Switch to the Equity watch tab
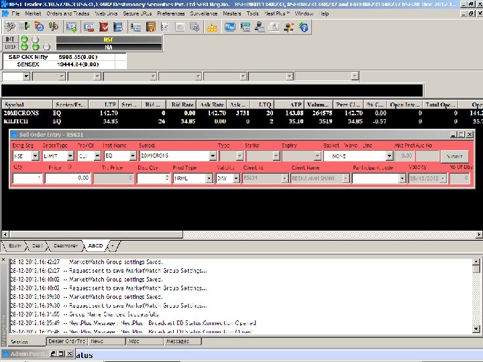 pyautogui.click(x=15, y=245)
